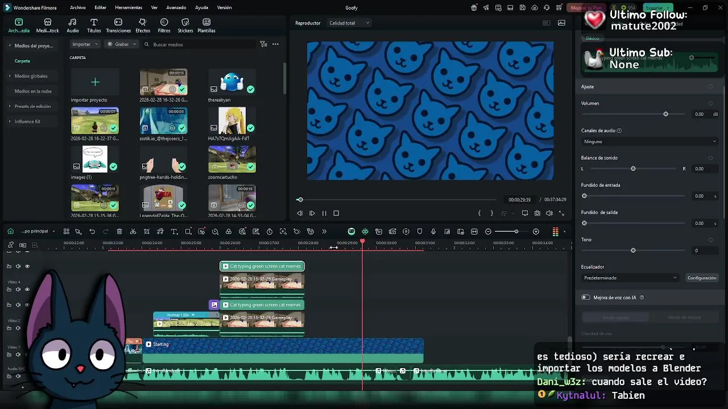
Task: Click the filter icon beside media search
Action: click(x=263, y=44)
